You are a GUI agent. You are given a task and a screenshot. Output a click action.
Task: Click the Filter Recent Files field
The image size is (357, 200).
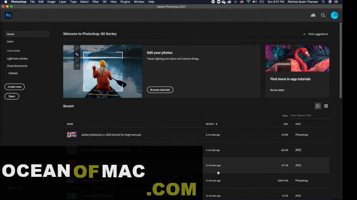(x=310, y=115)
